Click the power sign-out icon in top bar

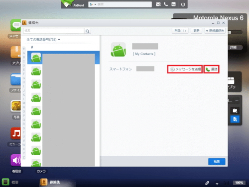[x=183, y=4]
